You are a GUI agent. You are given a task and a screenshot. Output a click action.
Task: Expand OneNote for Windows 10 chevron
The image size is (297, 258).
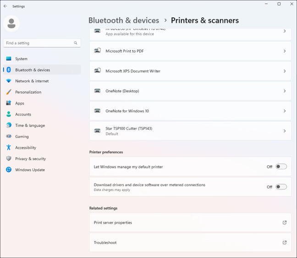point(285,111)
